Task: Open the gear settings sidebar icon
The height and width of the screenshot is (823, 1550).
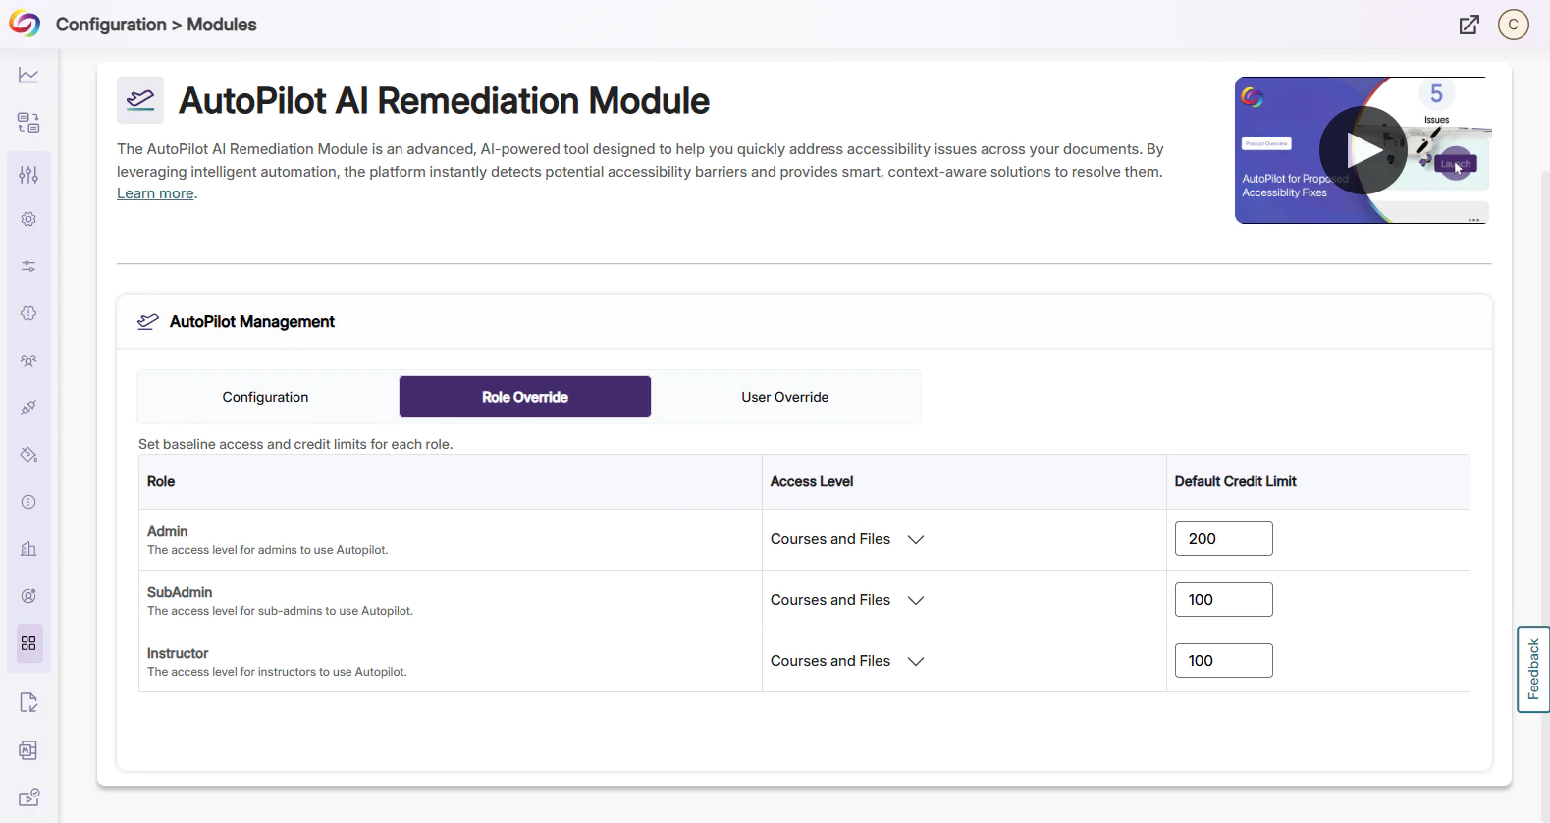Action: click(28, 219)
